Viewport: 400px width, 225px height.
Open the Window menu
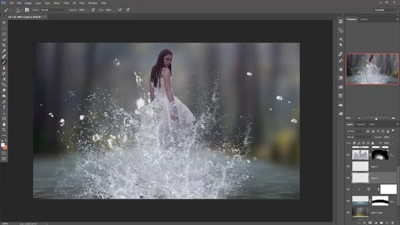pyautogui.click(x=92, y=3)
